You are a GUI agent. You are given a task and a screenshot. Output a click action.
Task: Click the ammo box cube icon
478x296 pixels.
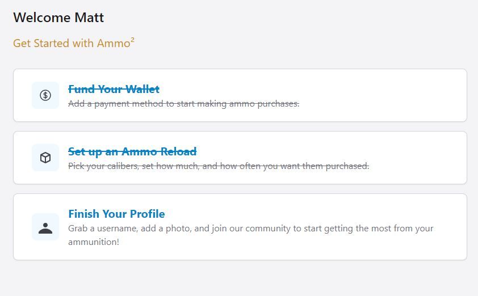[45, 158]
